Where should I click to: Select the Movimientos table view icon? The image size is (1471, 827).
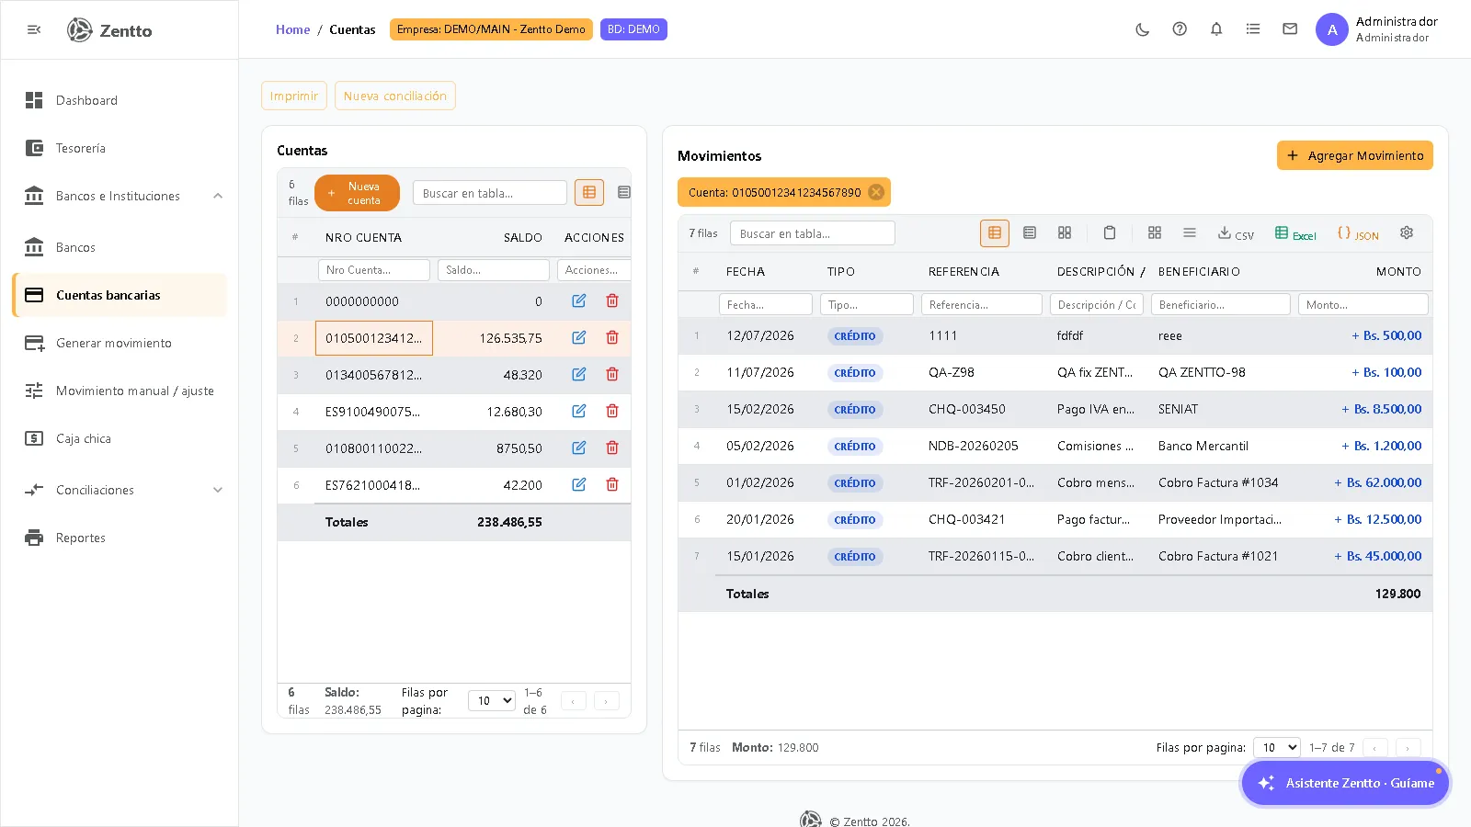995,233
